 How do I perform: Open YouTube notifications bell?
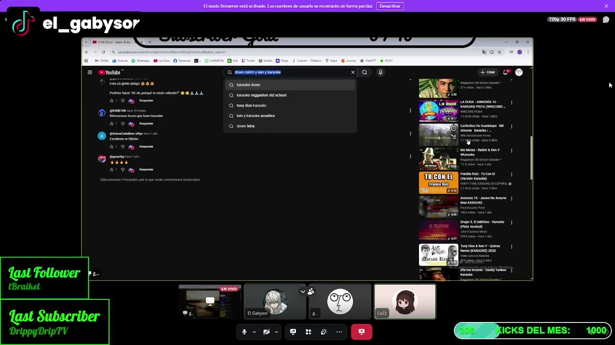click(x=505, y=72)
